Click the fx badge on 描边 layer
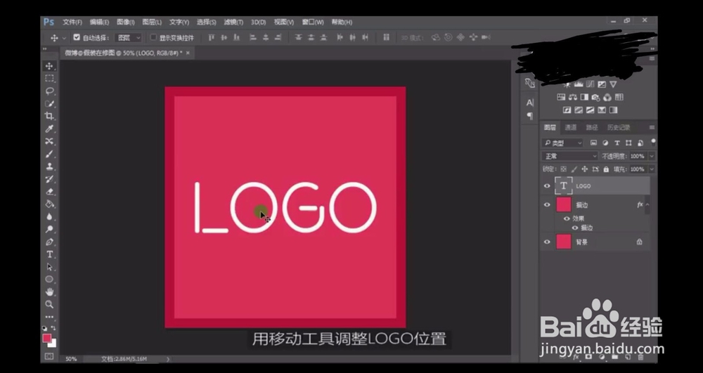703x373 pixels. coord(640,204)
